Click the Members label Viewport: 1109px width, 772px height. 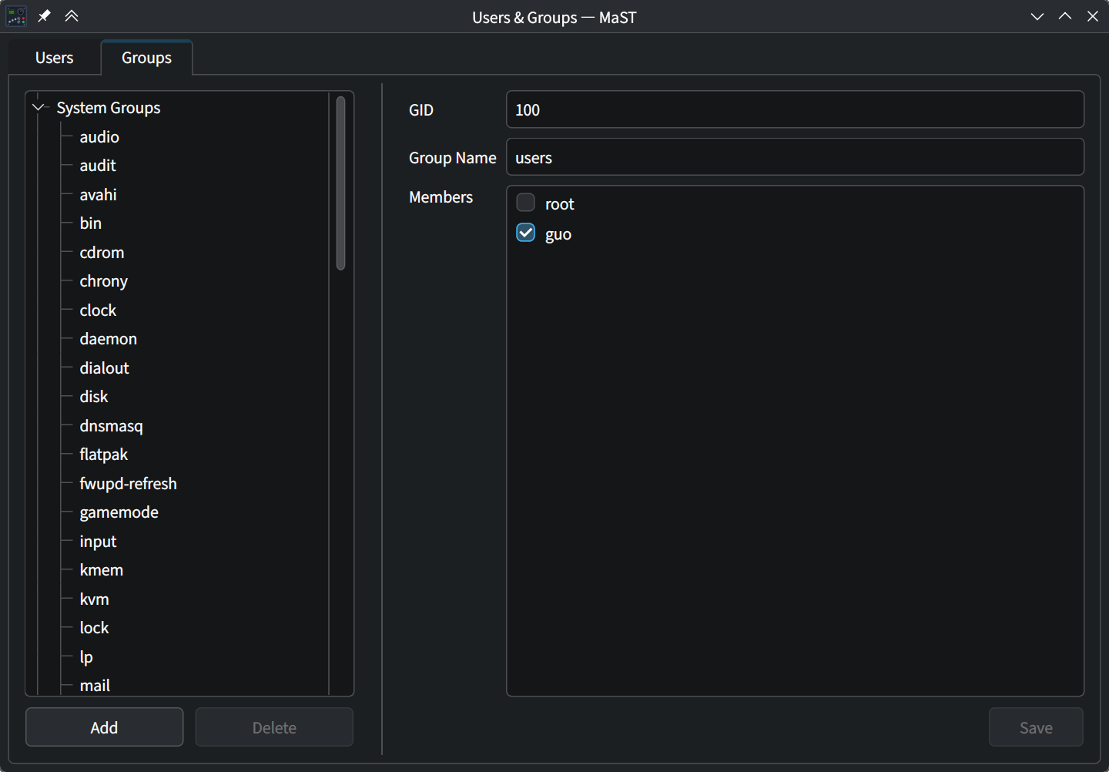click(441, 197)
